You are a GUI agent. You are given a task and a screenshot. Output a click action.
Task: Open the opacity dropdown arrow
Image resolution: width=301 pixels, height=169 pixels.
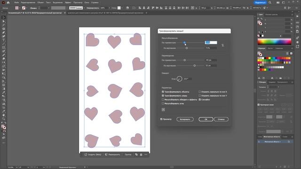(x=109, y=8)
